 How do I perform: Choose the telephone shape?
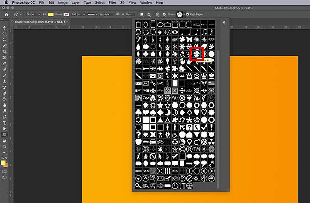[153, 76]
